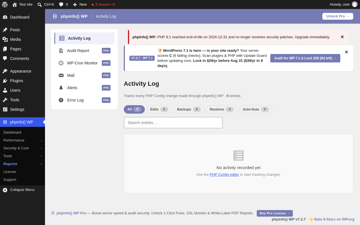This screenshot has width=360, height=225.
Task: Click the New plus icon
Action: point(75,4)
